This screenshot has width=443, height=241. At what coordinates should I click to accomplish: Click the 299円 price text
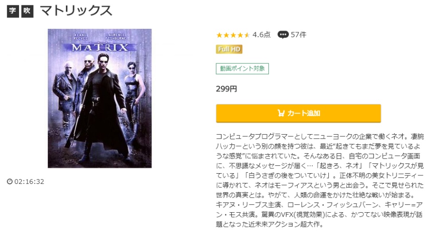click(x=226, y=89)
